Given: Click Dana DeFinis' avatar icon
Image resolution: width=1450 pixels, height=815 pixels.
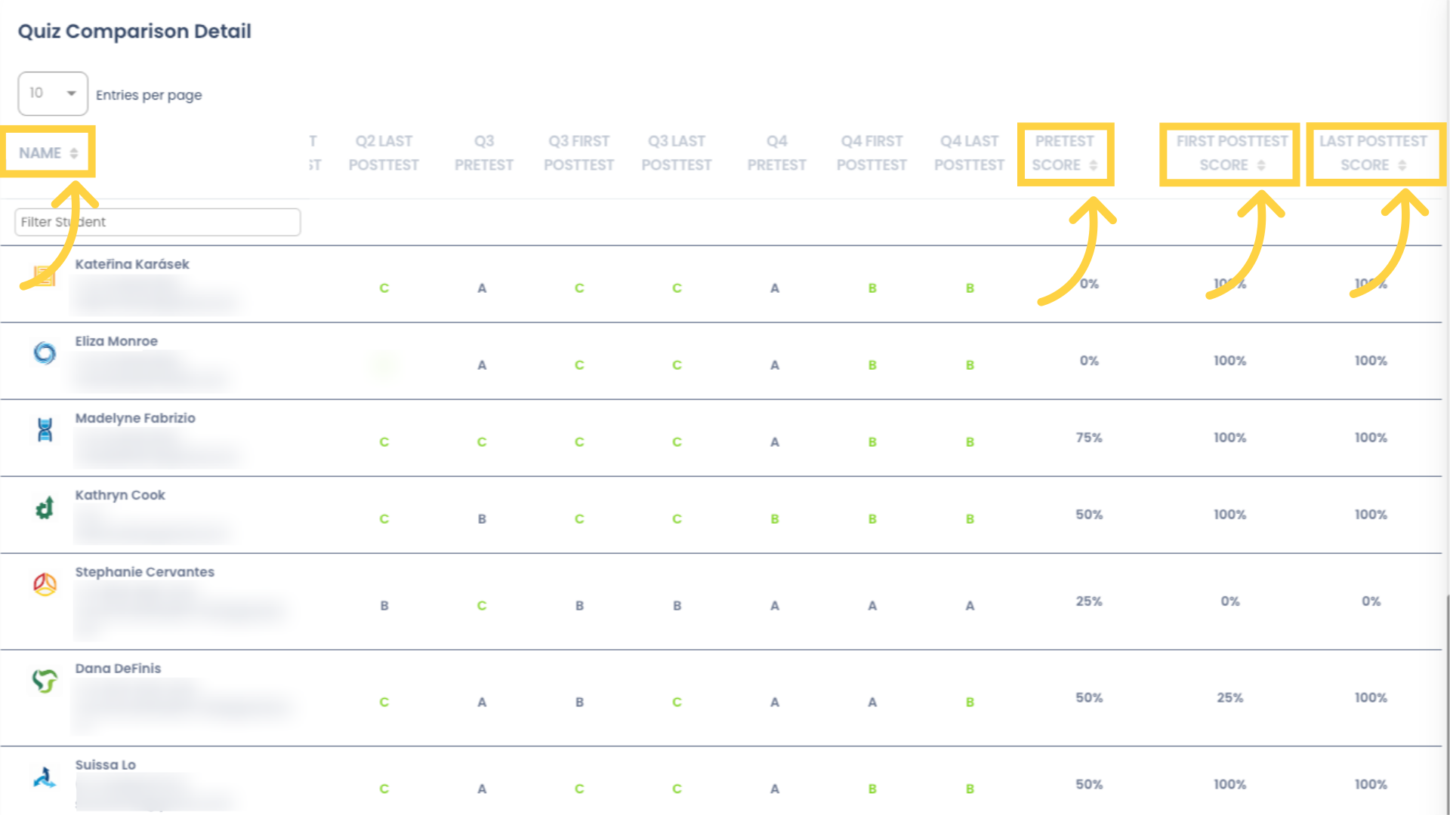Looking at the screenshot, I should (45, 681).
